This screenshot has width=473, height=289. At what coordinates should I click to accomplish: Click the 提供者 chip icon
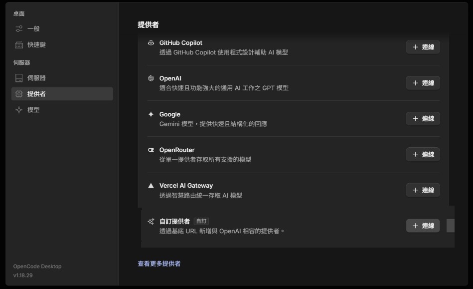[x=19, y=94]
